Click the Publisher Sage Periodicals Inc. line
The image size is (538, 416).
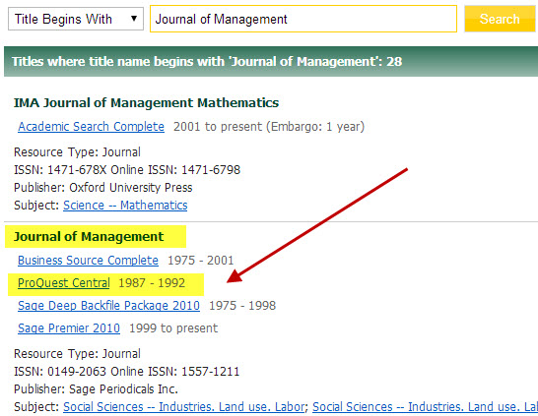96,389
